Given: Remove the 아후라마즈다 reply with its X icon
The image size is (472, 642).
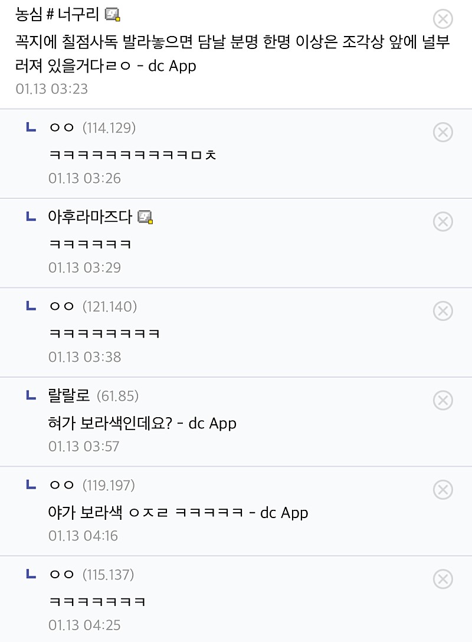Looking at the screenshot, I should coord(442,221).
